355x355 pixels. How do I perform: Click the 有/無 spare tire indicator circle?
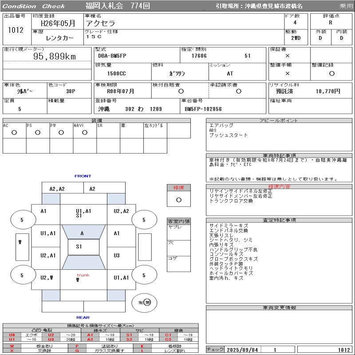coord(144,303)
